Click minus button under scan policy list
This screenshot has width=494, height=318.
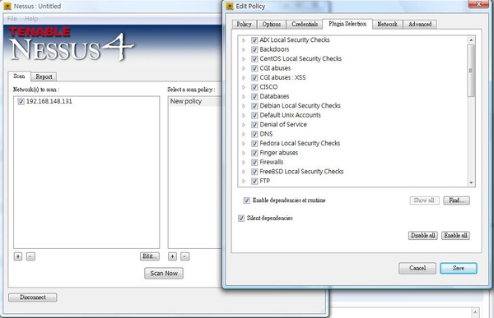tap(185, 256)
